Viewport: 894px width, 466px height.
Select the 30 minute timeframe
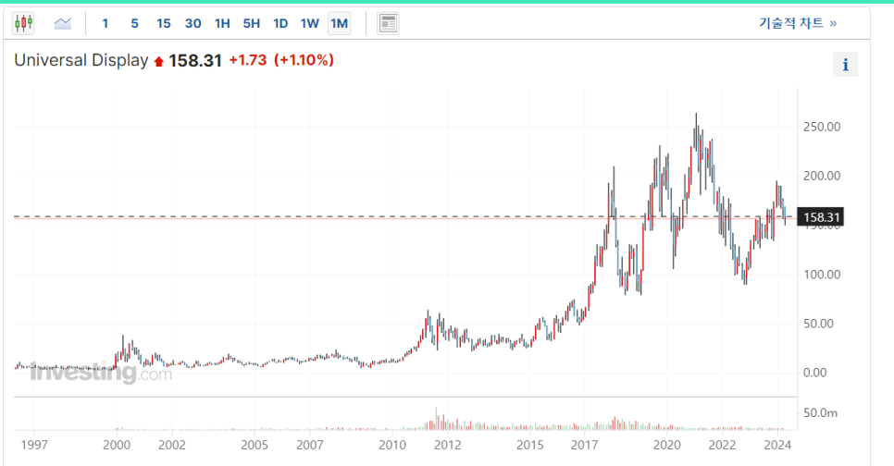(x=192, y=23)
